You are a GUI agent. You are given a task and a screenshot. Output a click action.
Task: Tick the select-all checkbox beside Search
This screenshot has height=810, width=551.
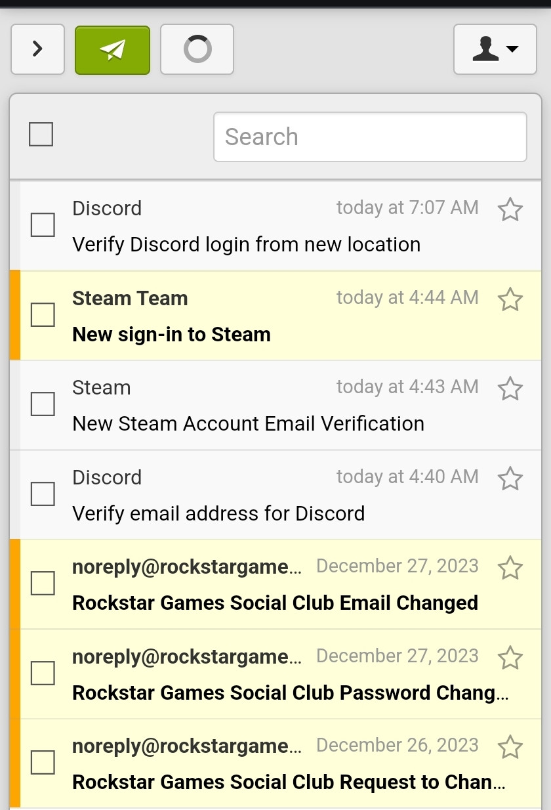[x=41, y=135]
